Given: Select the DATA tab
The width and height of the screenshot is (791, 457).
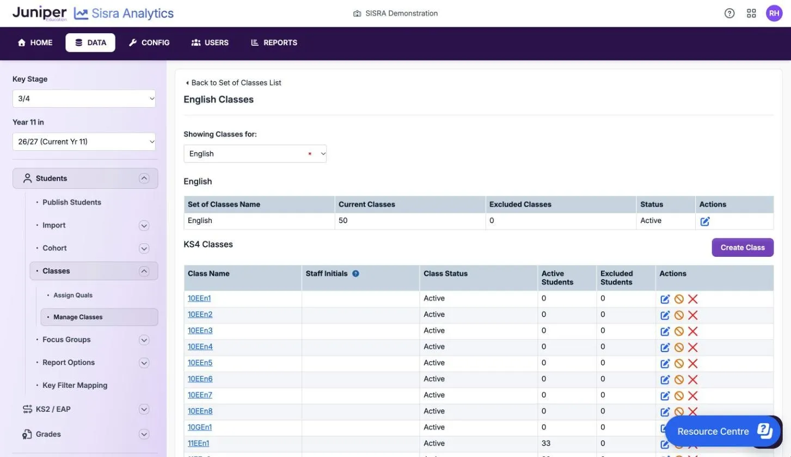Looking at the screenshot, I should pyautogui.click(x=90, y=42).
